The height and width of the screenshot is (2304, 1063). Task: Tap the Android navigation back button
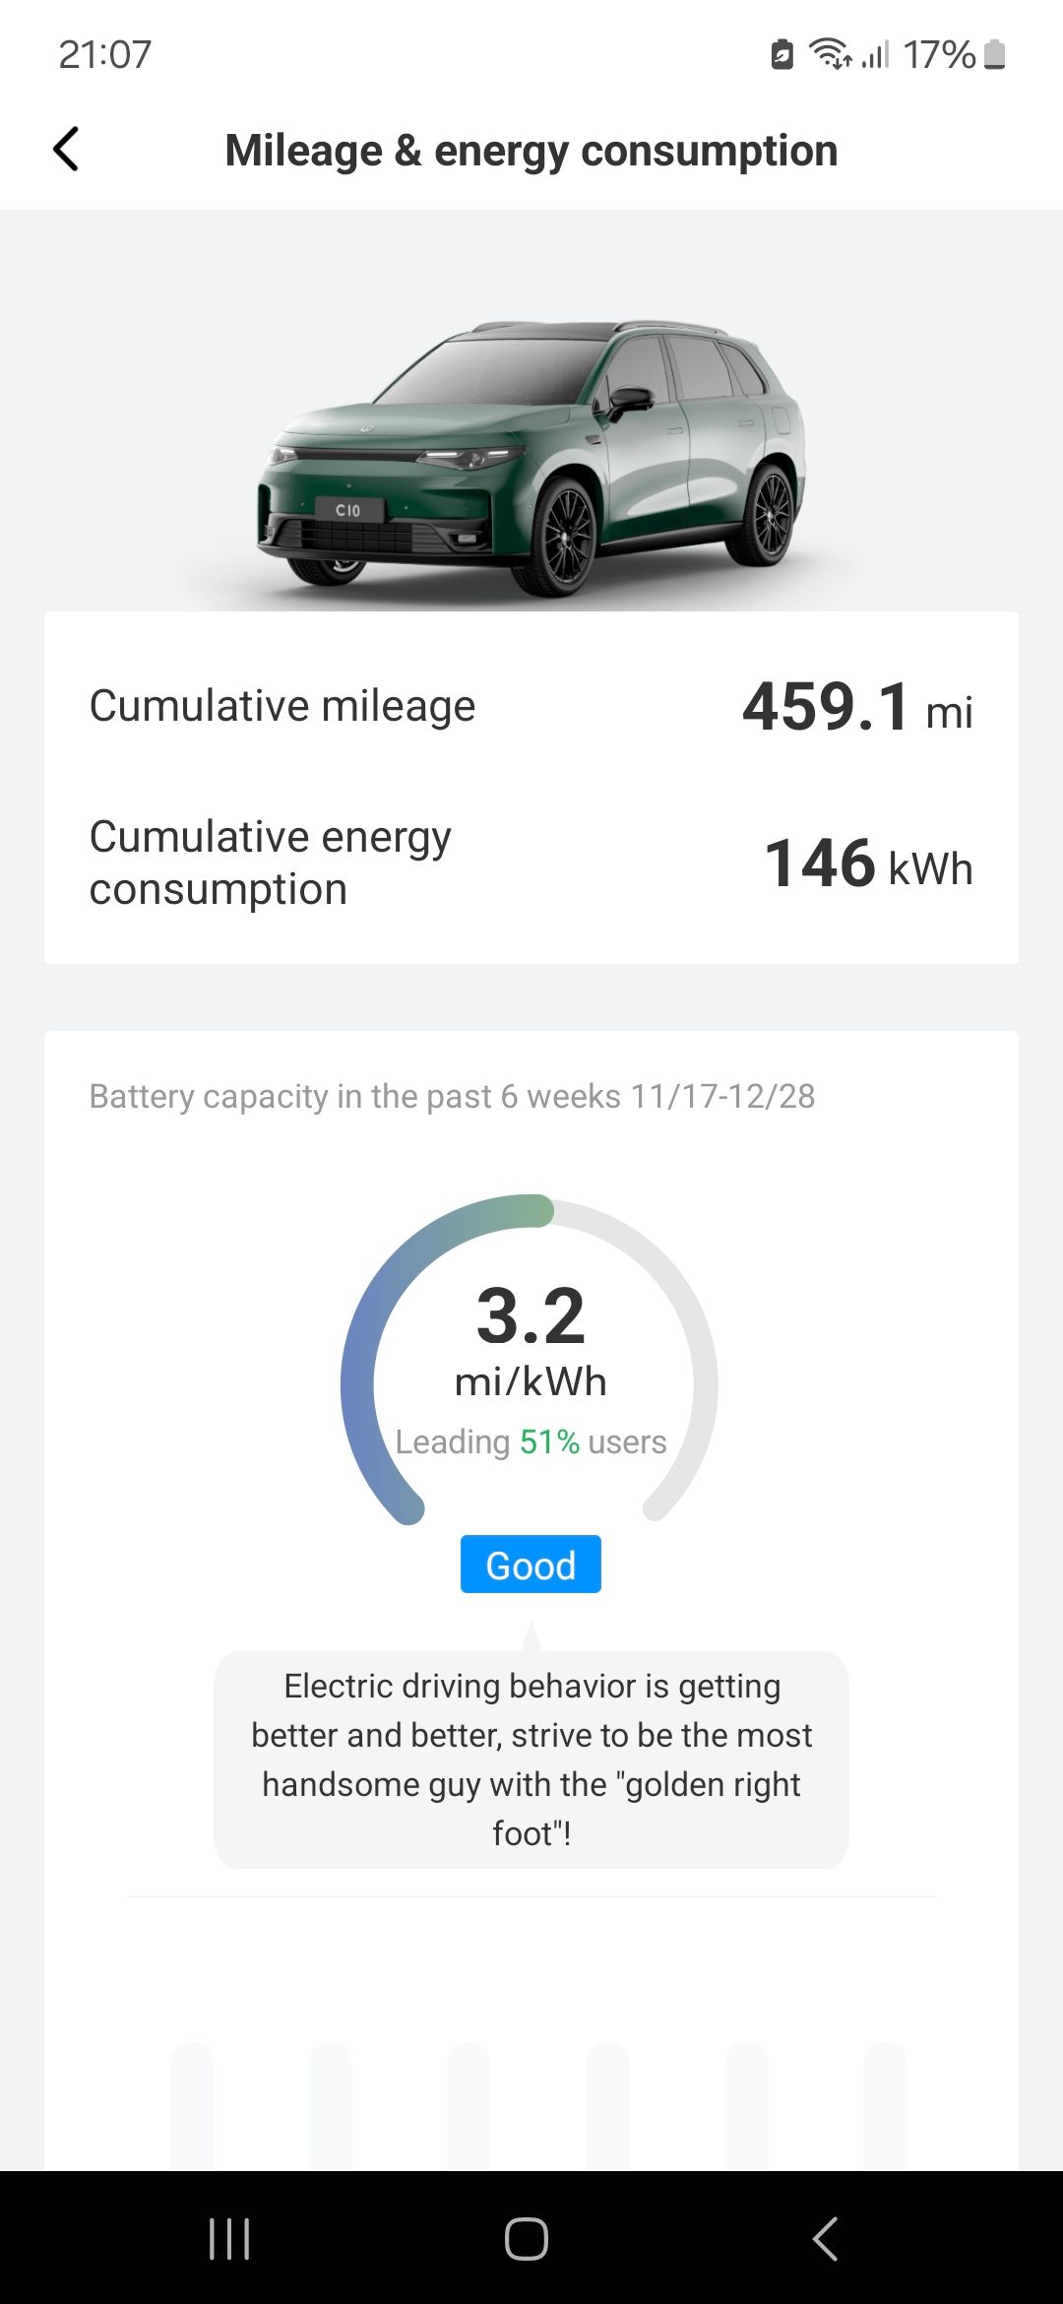pyautogui.click(x=825, y=2238)
